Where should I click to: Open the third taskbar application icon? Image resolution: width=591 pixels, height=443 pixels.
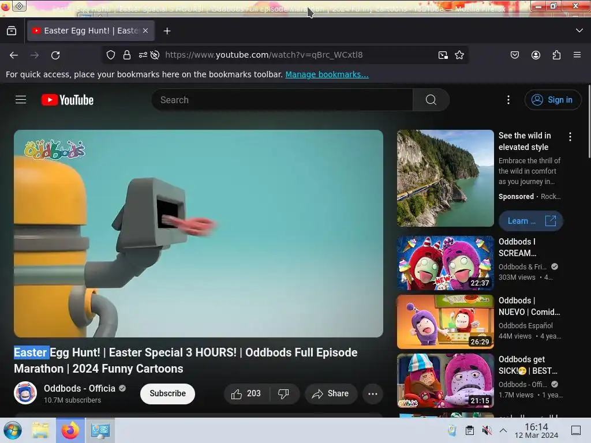click(100, 430)
